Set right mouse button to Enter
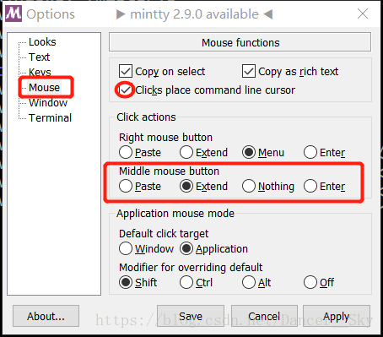Viewport: 383px width, 337px height. 310,152
